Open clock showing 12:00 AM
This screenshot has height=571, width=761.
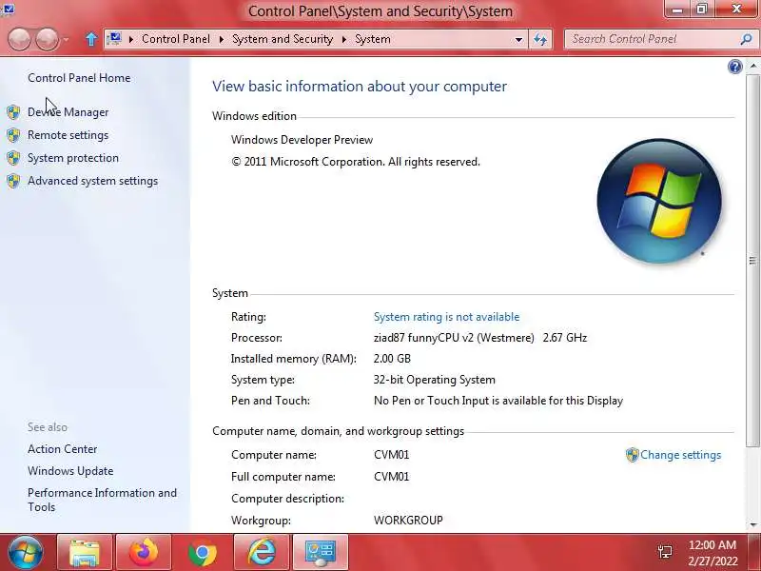[712, 553]
